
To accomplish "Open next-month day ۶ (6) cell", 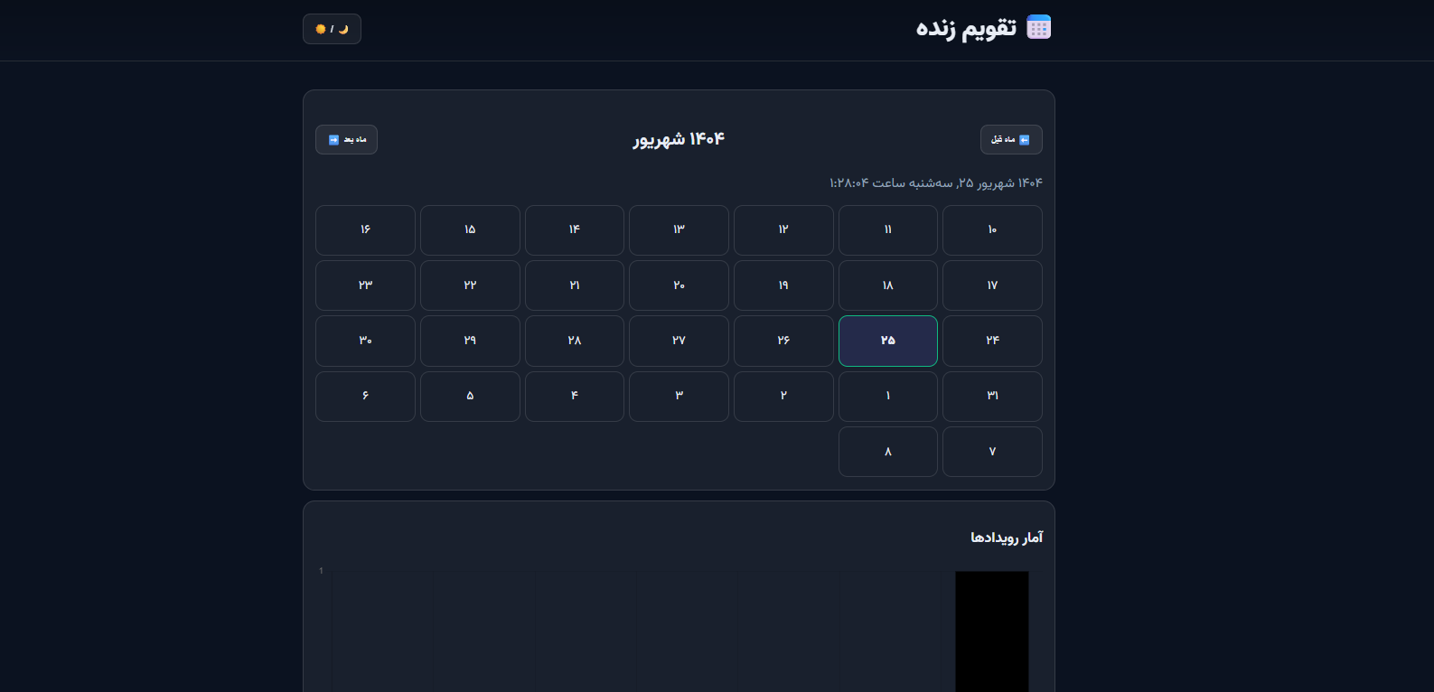I will coord(365,397).
